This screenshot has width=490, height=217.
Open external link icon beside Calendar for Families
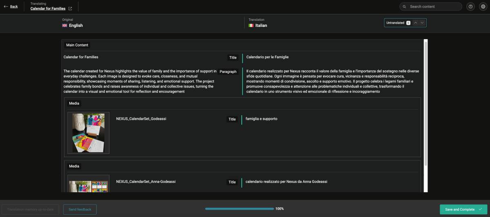[70, 9]
